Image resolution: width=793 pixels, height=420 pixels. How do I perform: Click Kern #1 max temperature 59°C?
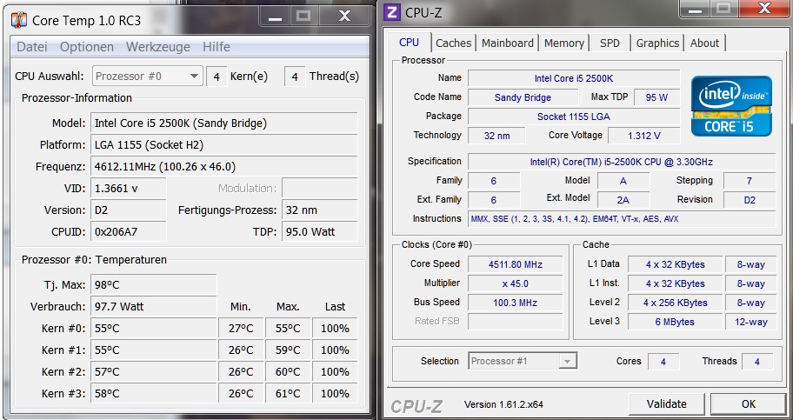[288, 350]
